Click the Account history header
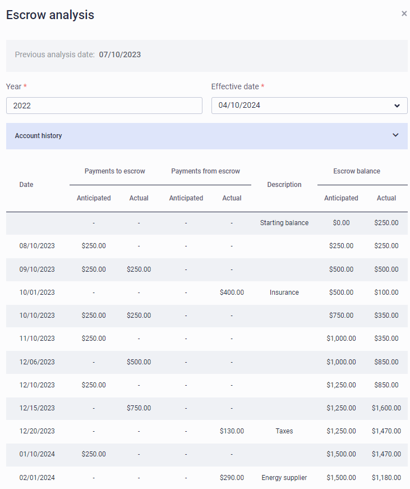 (x=206, y=136)
